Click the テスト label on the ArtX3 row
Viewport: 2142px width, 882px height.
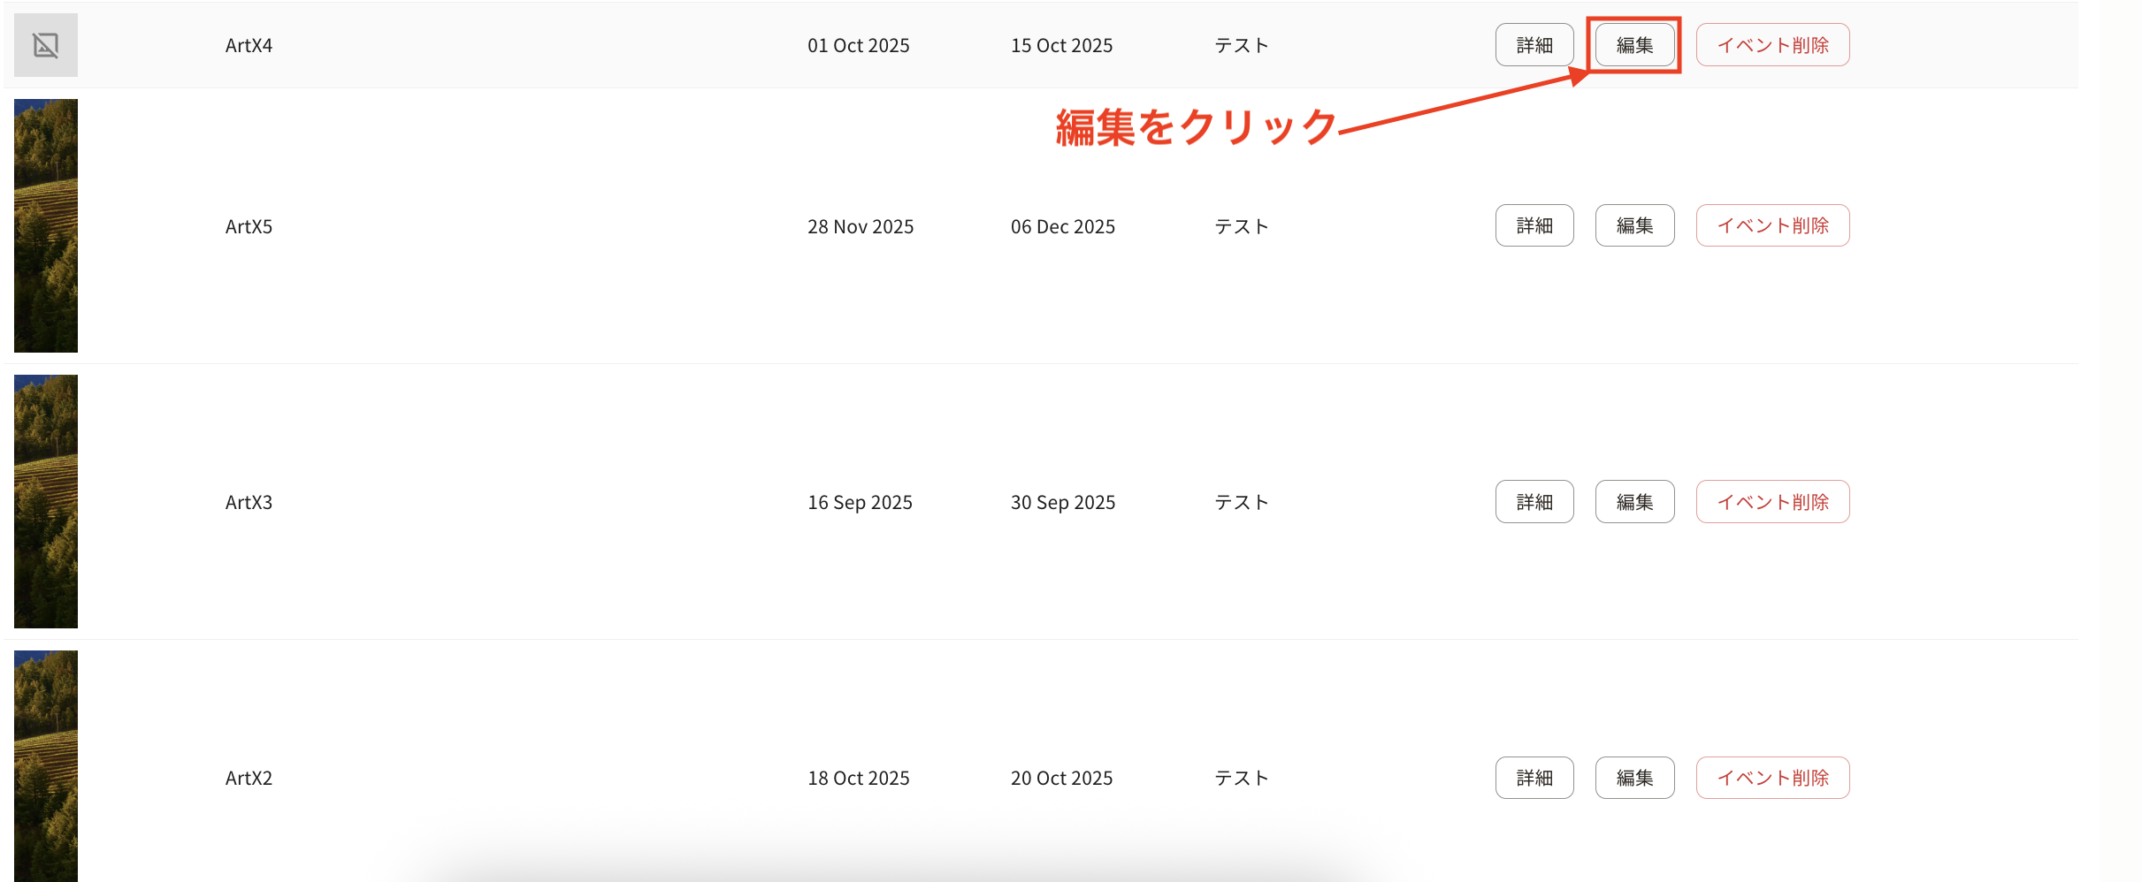click(1241, 501)
